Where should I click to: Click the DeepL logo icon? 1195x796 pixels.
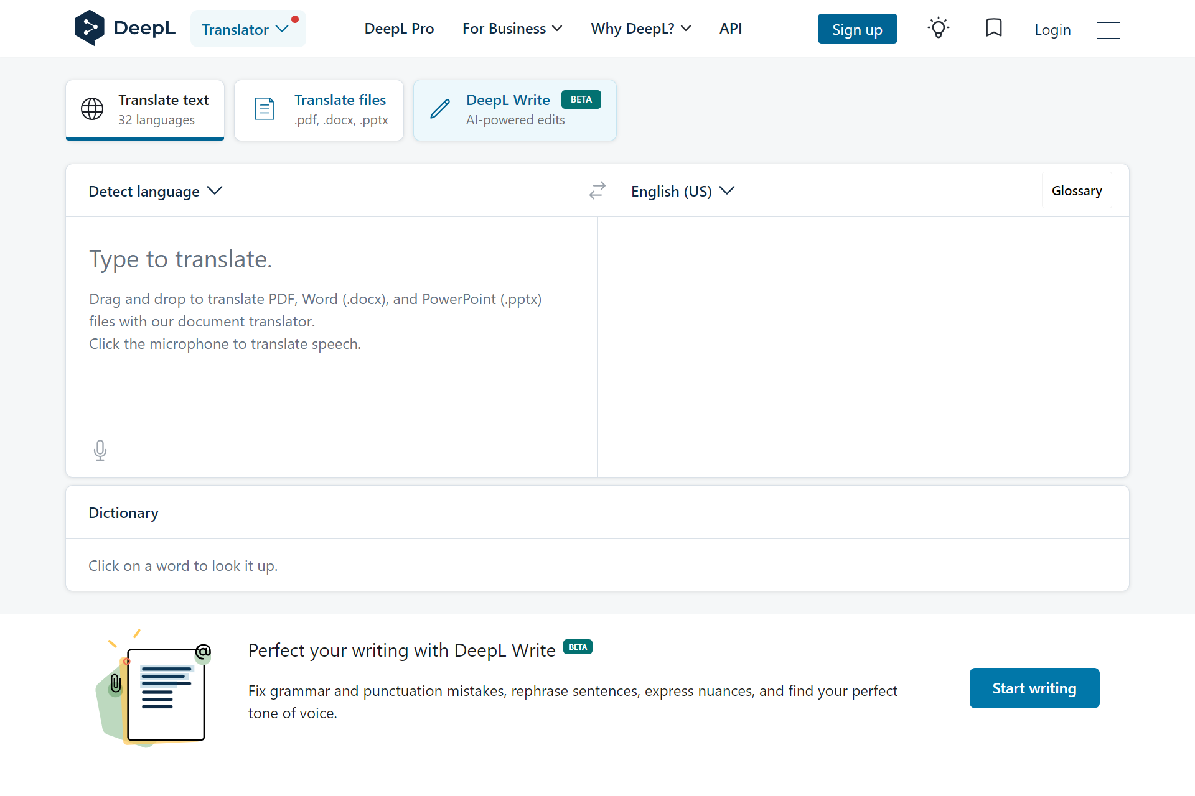point(90,28)
